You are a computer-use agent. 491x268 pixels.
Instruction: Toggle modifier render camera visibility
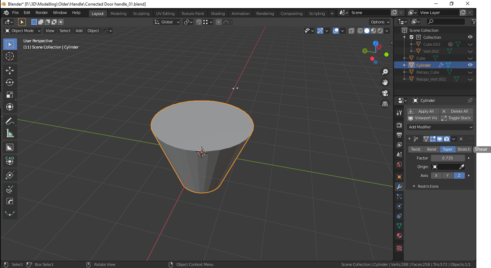point(447,139)
